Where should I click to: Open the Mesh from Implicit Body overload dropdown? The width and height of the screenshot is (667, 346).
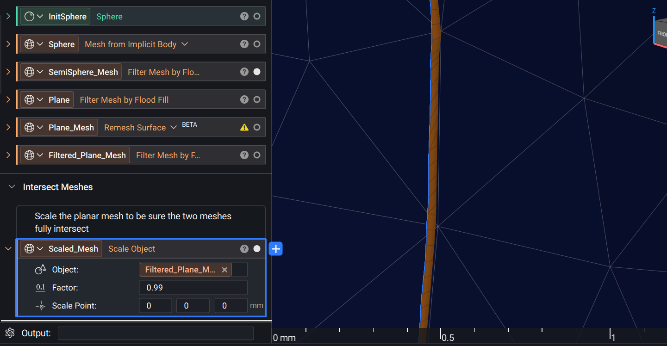pyautogui.click(x=185, y=44)
